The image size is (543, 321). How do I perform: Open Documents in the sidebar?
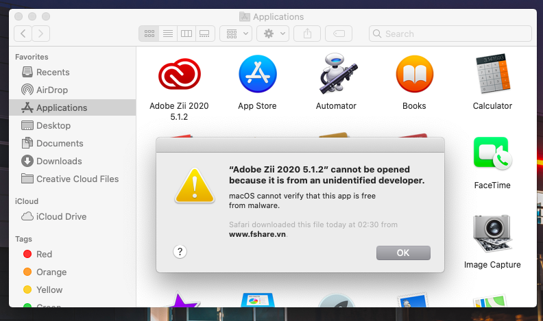73,143
